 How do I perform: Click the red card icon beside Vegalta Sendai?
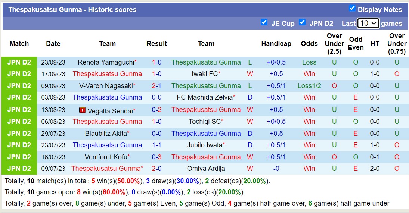pyautogui.click(x=83, y=110)
